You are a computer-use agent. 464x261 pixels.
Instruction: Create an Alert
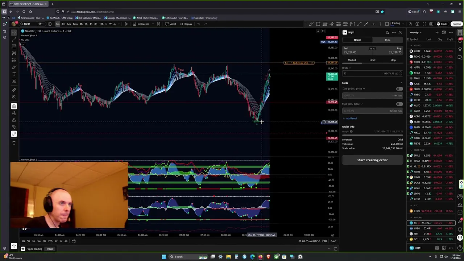[171, 24]
